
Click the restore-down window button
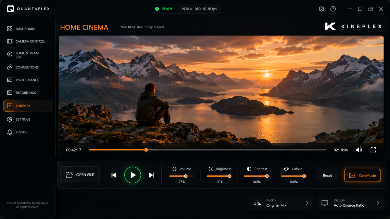(x=370, y=9)
